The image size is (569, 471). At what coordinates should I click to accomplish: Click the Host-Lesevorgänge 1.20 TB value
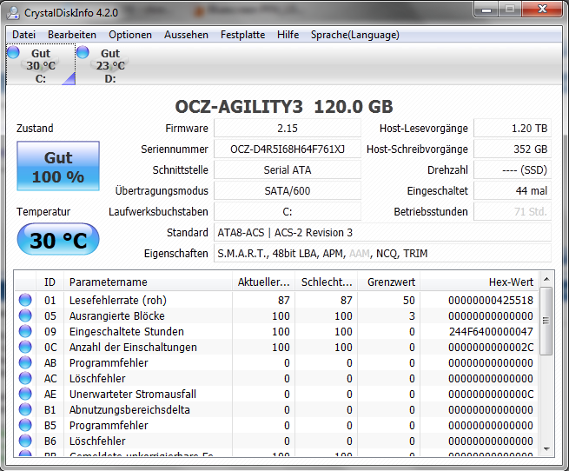pyautogui.click(x=513, y=129)
